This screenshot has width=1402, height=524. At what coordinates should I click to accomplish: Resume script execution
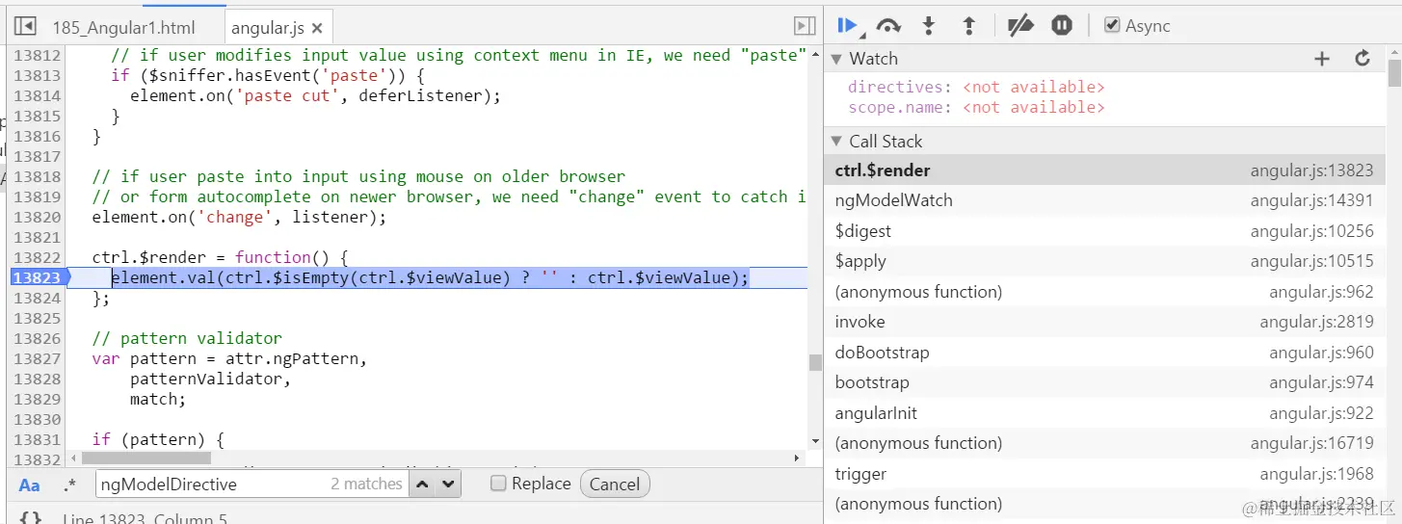tap(848, 25)
